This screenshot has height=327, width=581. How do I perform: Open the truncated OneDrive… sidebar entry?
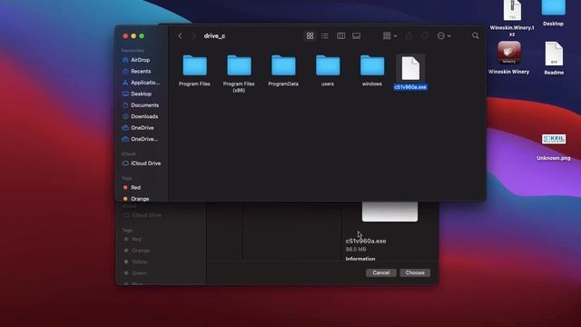point(141,139)
